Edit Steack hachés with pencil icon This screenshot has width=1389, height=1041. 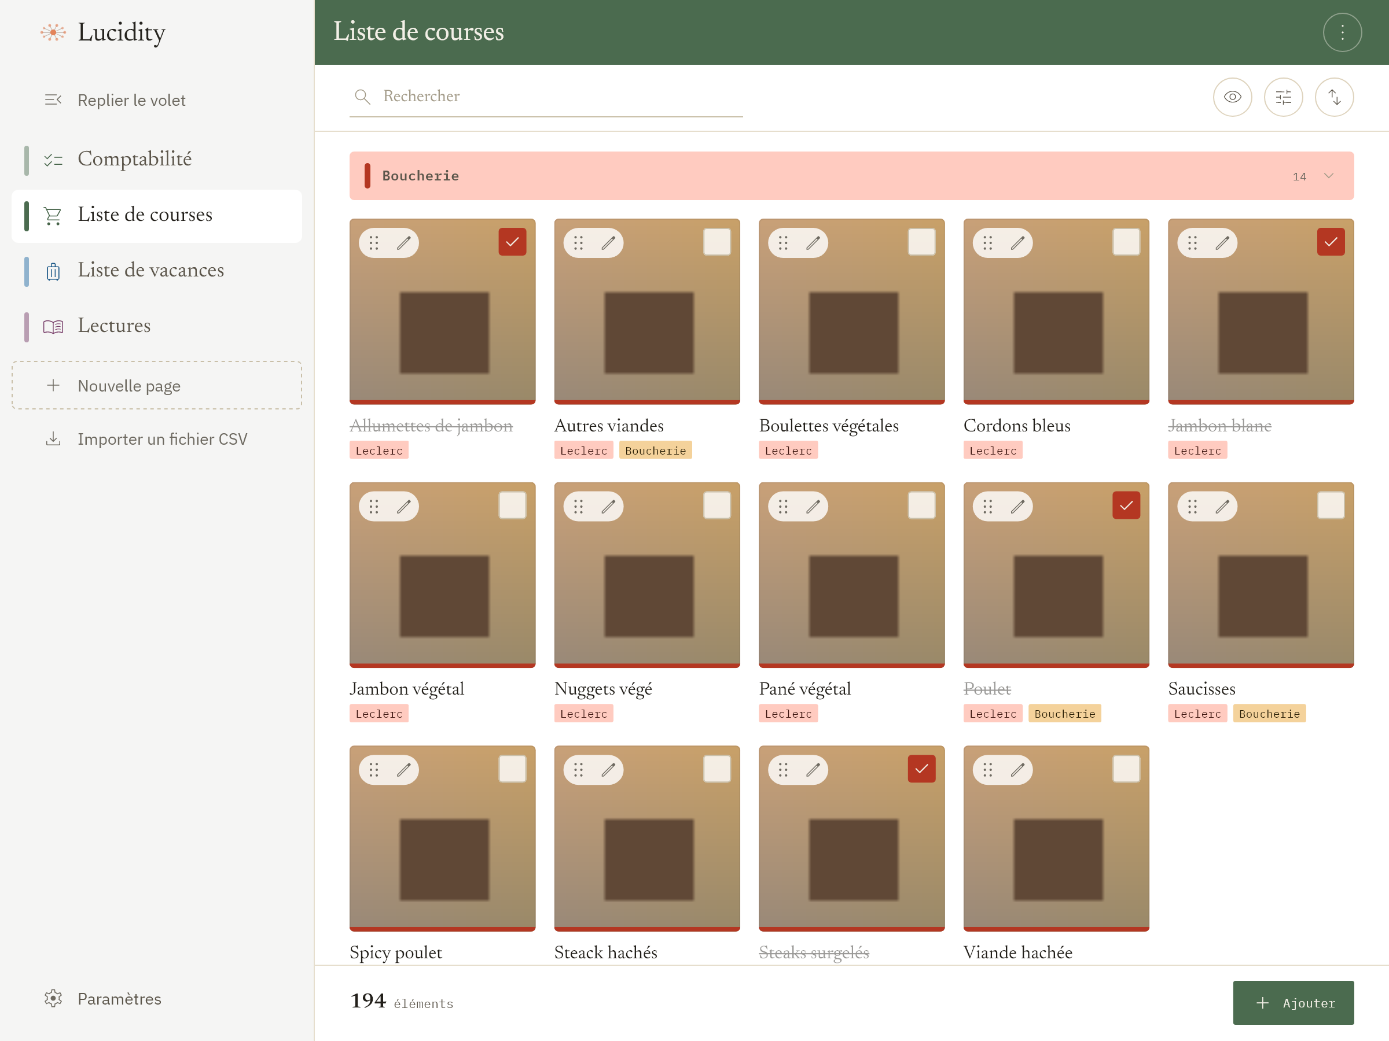pyautogui.click(x=608, y=770)
